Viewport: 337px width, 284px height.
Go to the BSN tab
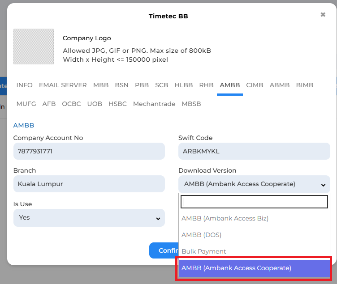click(121, 85)
